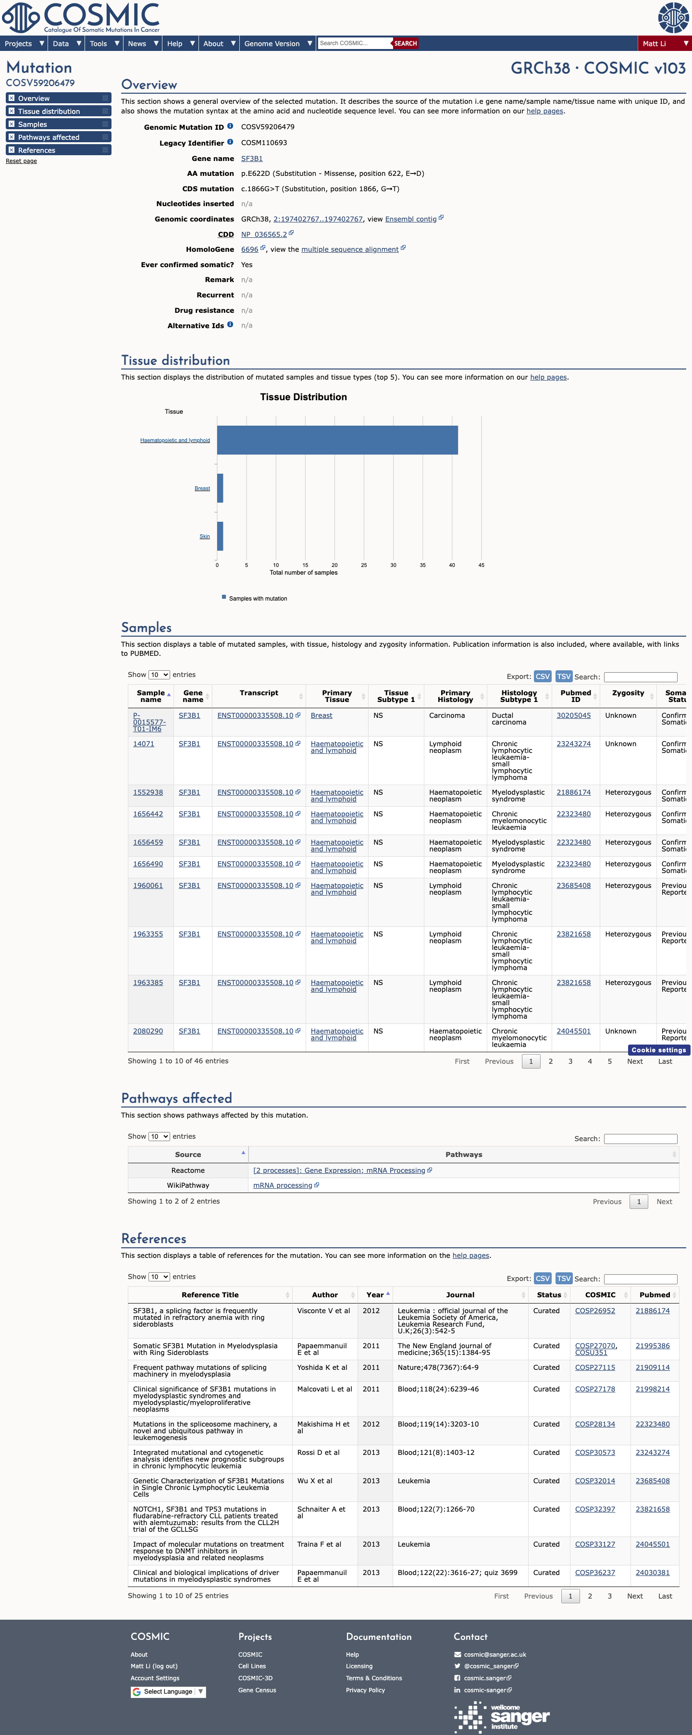Toggle the References sidebar checkbox icon
Screen dimensions: 692x1735
click(x=12, y=149)
